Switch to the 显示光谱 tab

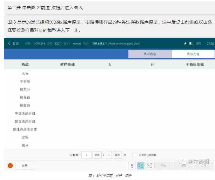point(193,54)
